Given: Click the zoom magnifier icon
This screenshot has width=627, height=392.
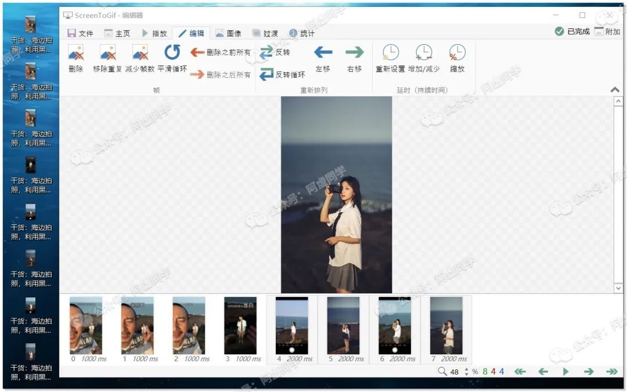Looking at the screenshot, I should pyautogui.click(x=442, y=371).
